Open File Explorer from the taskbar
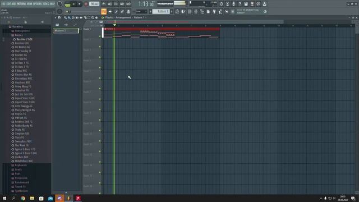 [x=32, y=198]
